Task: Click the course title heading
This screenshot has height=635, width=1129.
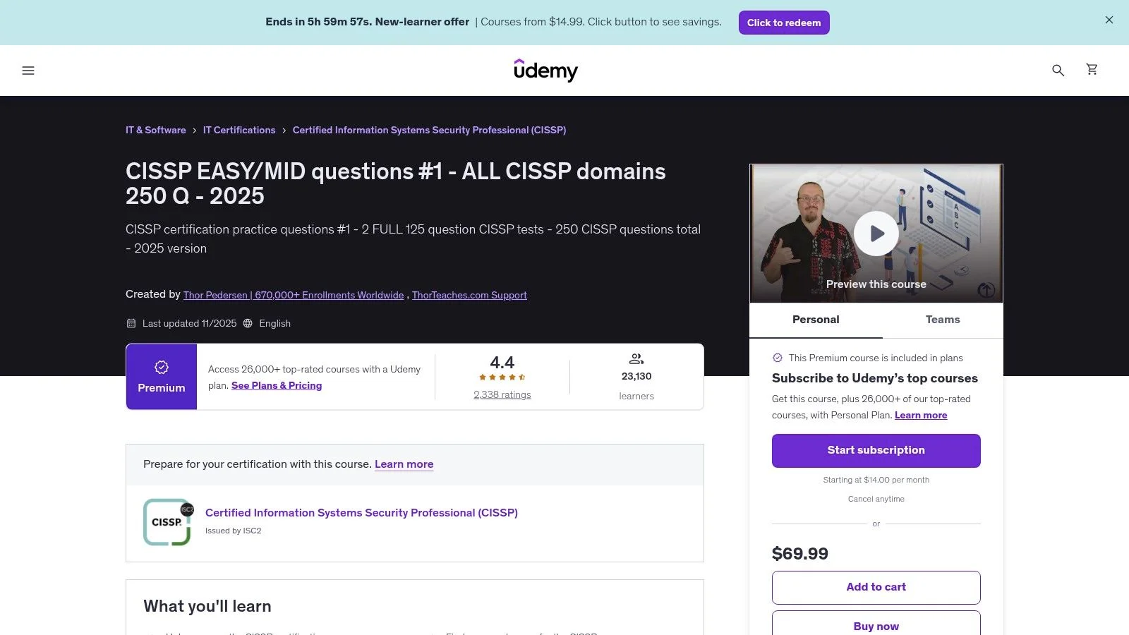Action: click(396, 183)
